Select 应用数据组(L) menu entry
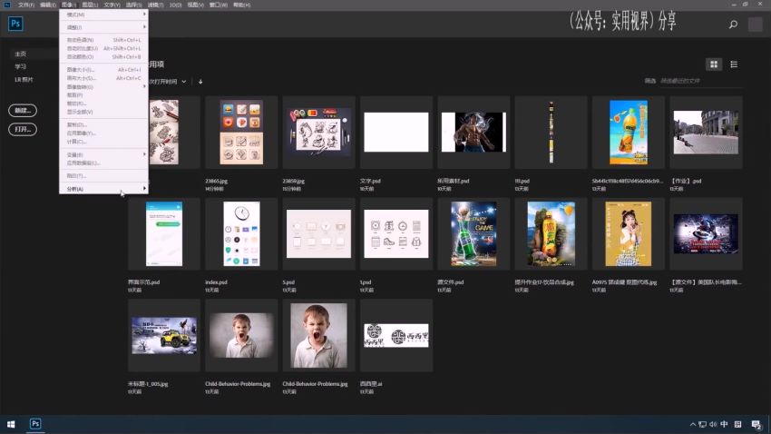The height and width of the screenshot is (434, 771). [103, 163]
